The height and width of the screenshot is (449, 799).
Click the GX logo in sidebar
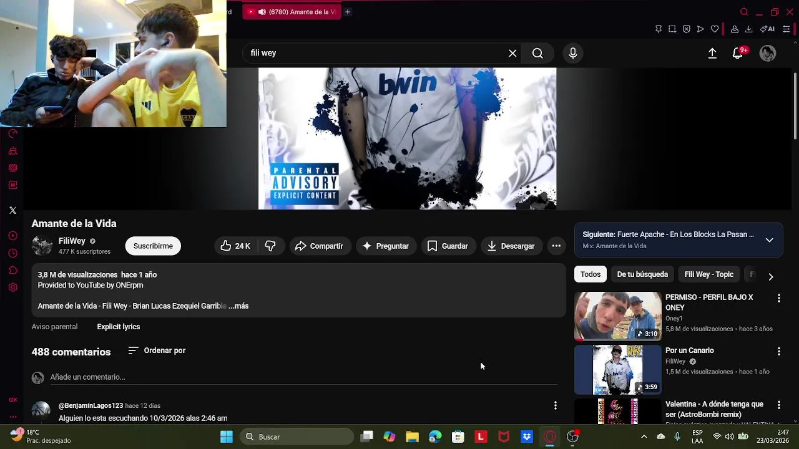pos(12,400)
